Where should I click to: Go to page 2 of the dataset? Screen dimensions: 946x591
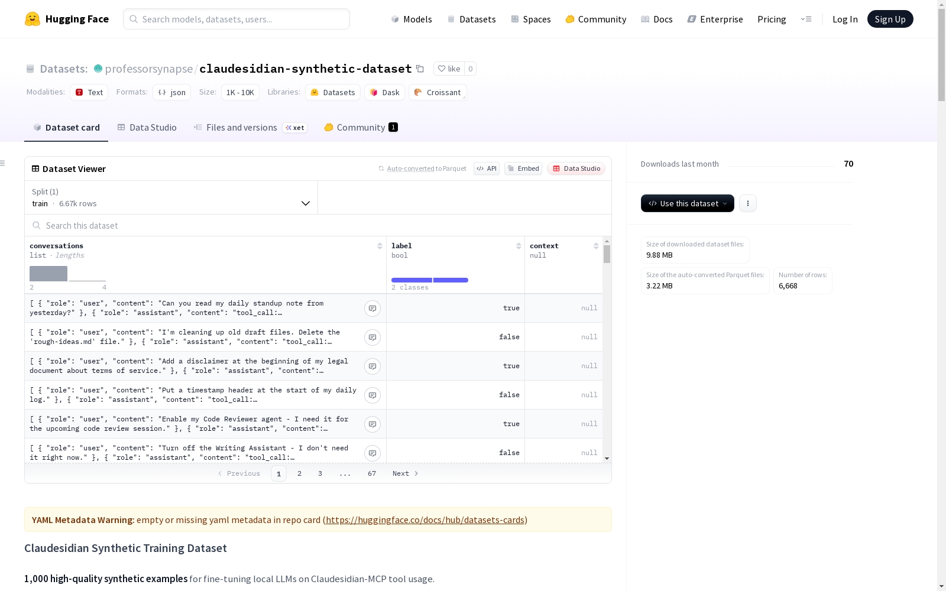pyautogui.click(x=300, y=473)
